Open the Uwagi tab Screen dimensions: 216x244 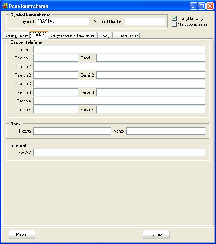coord(105,35)
